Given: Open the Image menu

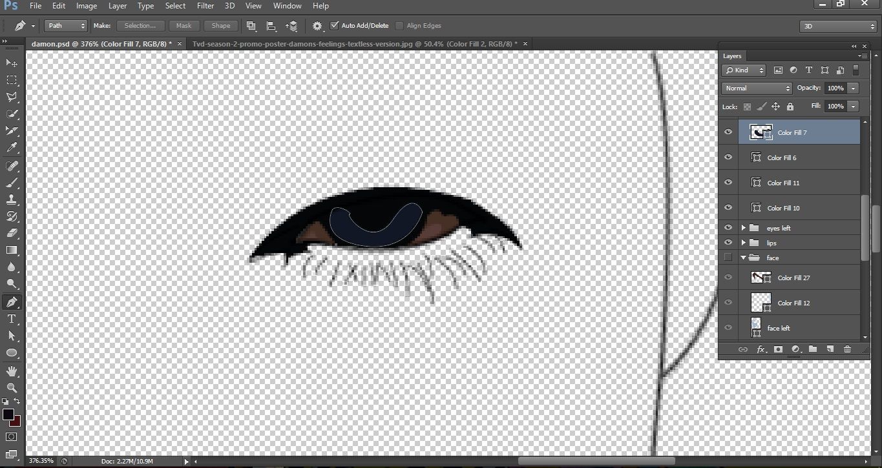Looking at the screenshot, I should pos(87,6).
